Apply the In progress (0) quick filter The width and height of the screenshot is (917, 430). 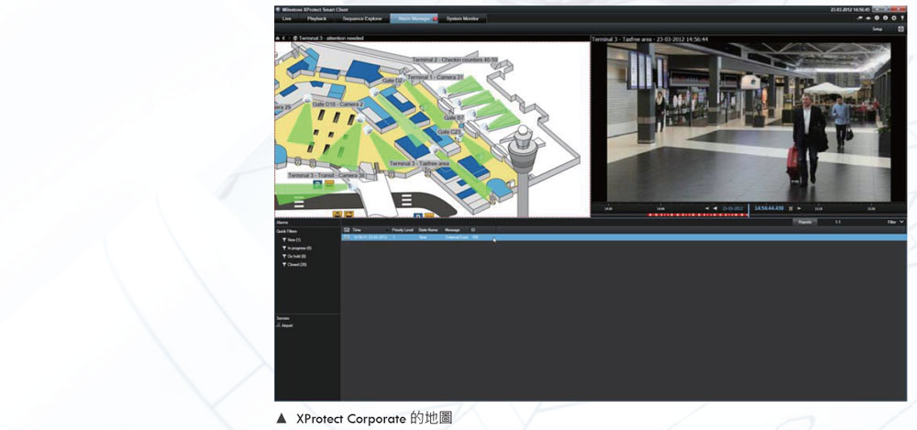(296, 248)
